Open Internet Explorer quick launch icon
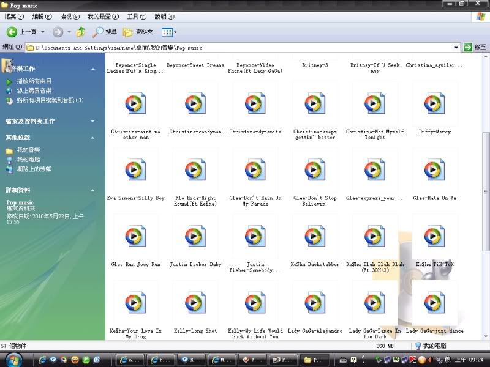The height and width of the screenshot is (367, 490). [x=42, y=360]
